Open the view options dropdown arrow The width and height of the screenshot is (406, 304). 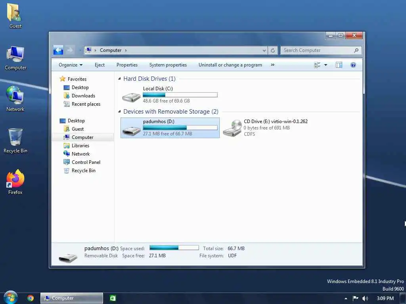pyautogui.click(x=326, y=65)
